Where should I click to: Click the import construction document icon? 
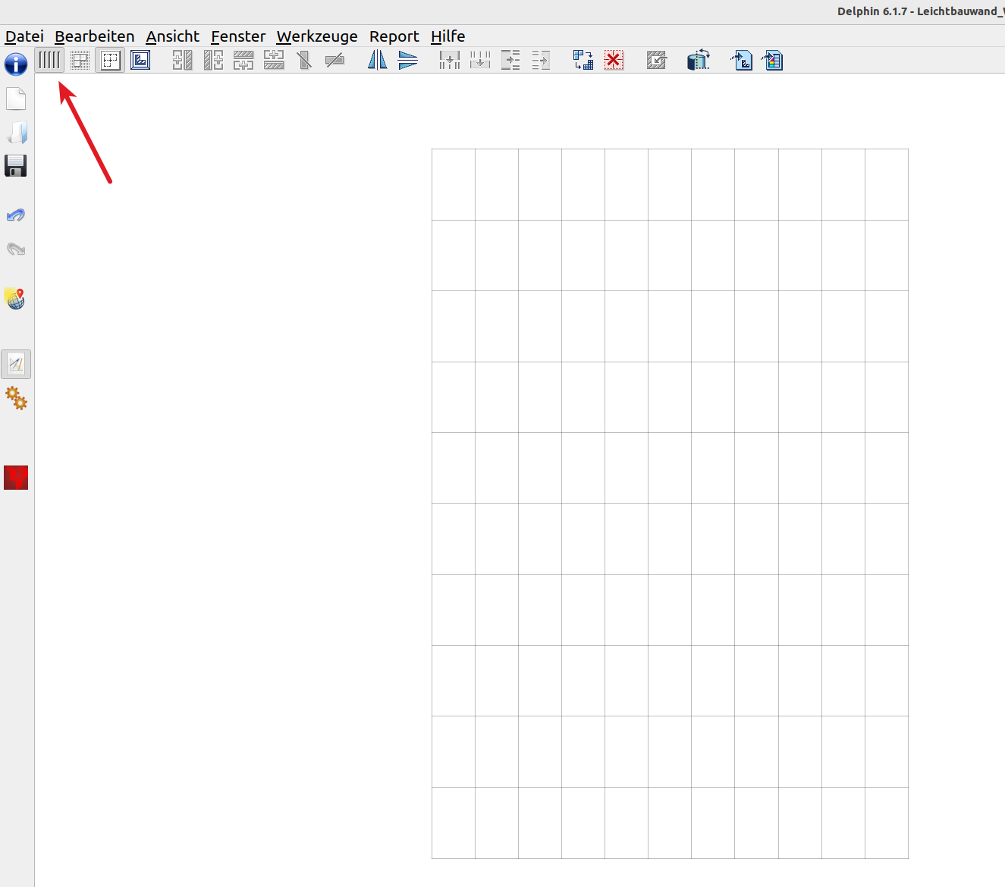pyautogui.click(x=741, y=60)
